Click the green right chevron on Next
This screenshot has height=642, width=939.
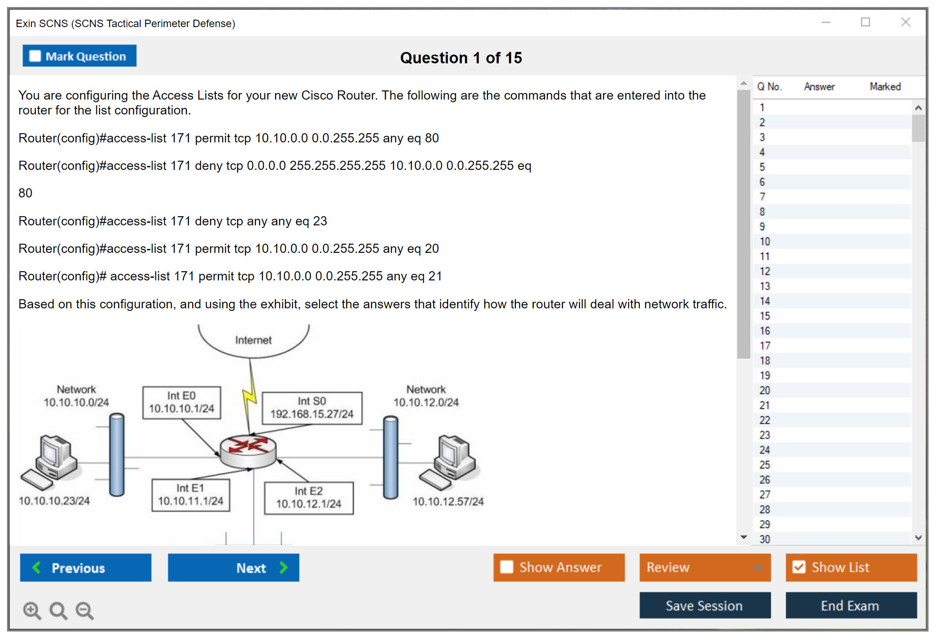[284, 568]
